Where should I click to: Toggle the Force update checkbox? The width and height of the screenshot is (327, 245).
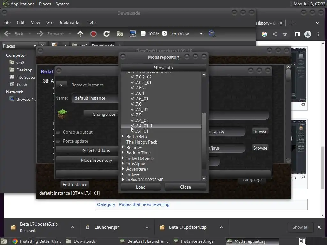58,141
